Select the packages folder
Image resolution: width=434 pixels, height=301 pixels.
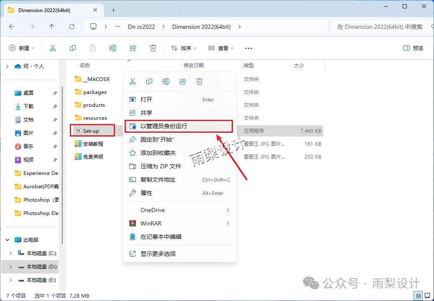point(91,92)
